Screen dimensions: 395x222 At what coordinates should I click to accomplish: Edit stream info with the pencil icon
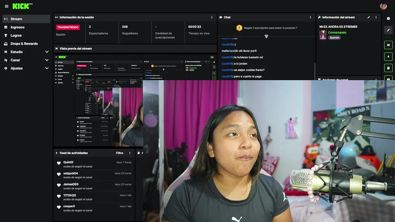[368, 17]
